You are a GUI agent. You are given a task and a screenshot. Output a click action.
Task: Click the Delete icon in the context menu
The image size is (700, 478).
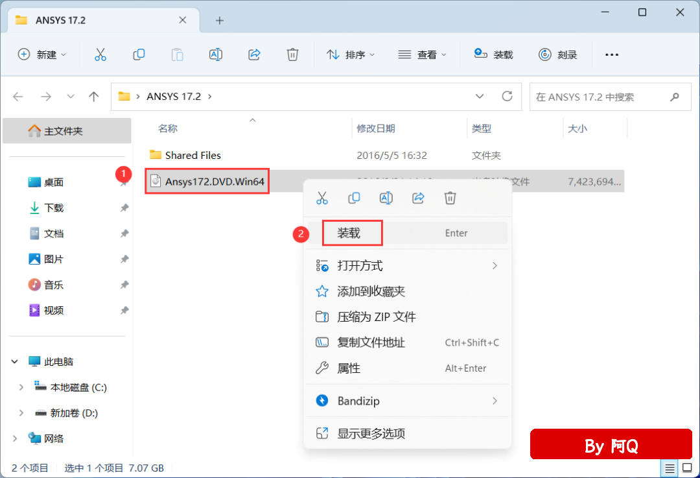tap(450, 198)
